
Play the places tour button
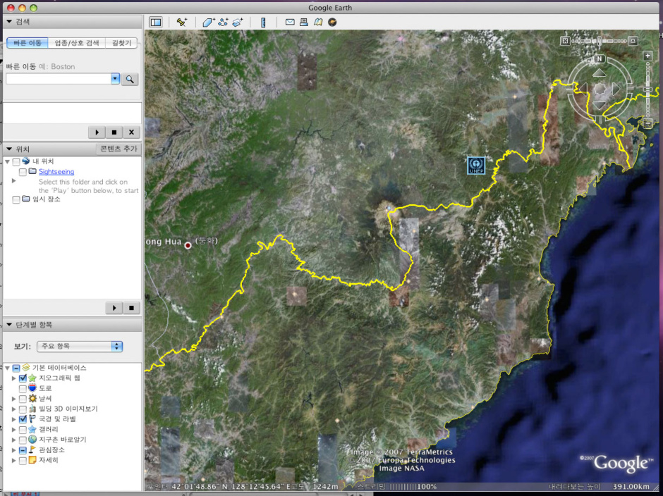point(114,308)
